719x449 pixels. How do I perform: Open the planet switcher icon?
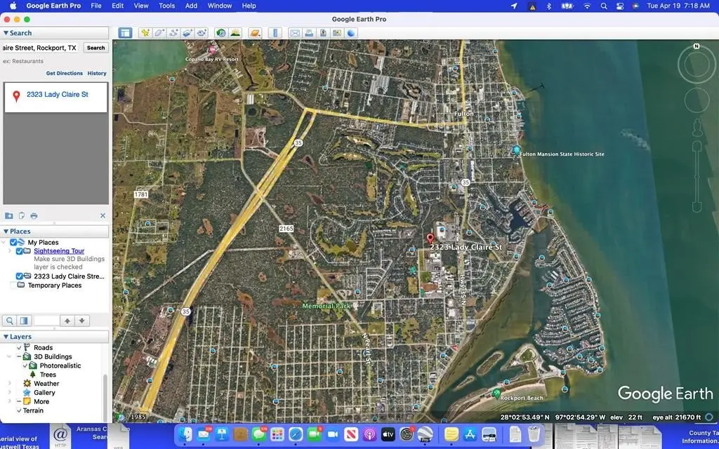(x=255, y=33)
